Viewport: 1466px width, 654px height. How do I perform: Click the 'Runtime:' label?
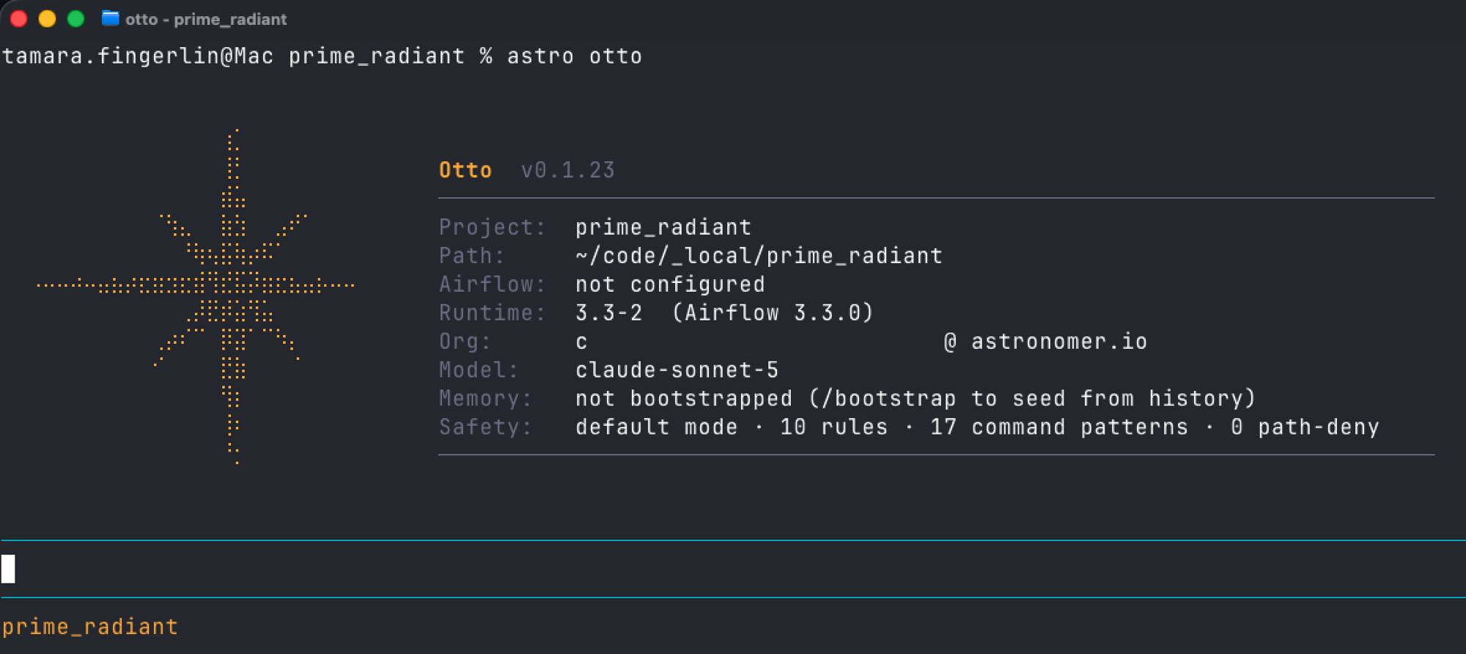pos(493,313)
